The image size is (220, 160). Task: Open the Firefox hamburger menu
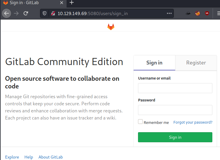pos(218,13)
